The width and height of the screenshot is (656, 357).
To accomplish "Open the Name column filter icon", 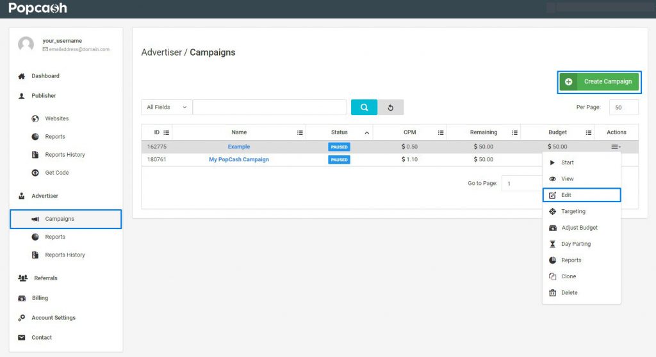I will [x=300, y=132].
